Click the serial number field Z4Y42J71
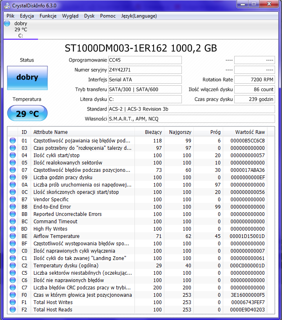 click(145, 70)
